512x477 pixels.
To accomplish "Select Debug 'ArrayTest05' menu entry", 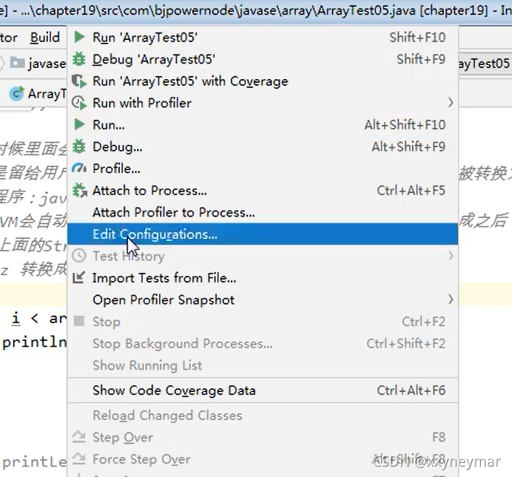I will click(x=263, y=59).
